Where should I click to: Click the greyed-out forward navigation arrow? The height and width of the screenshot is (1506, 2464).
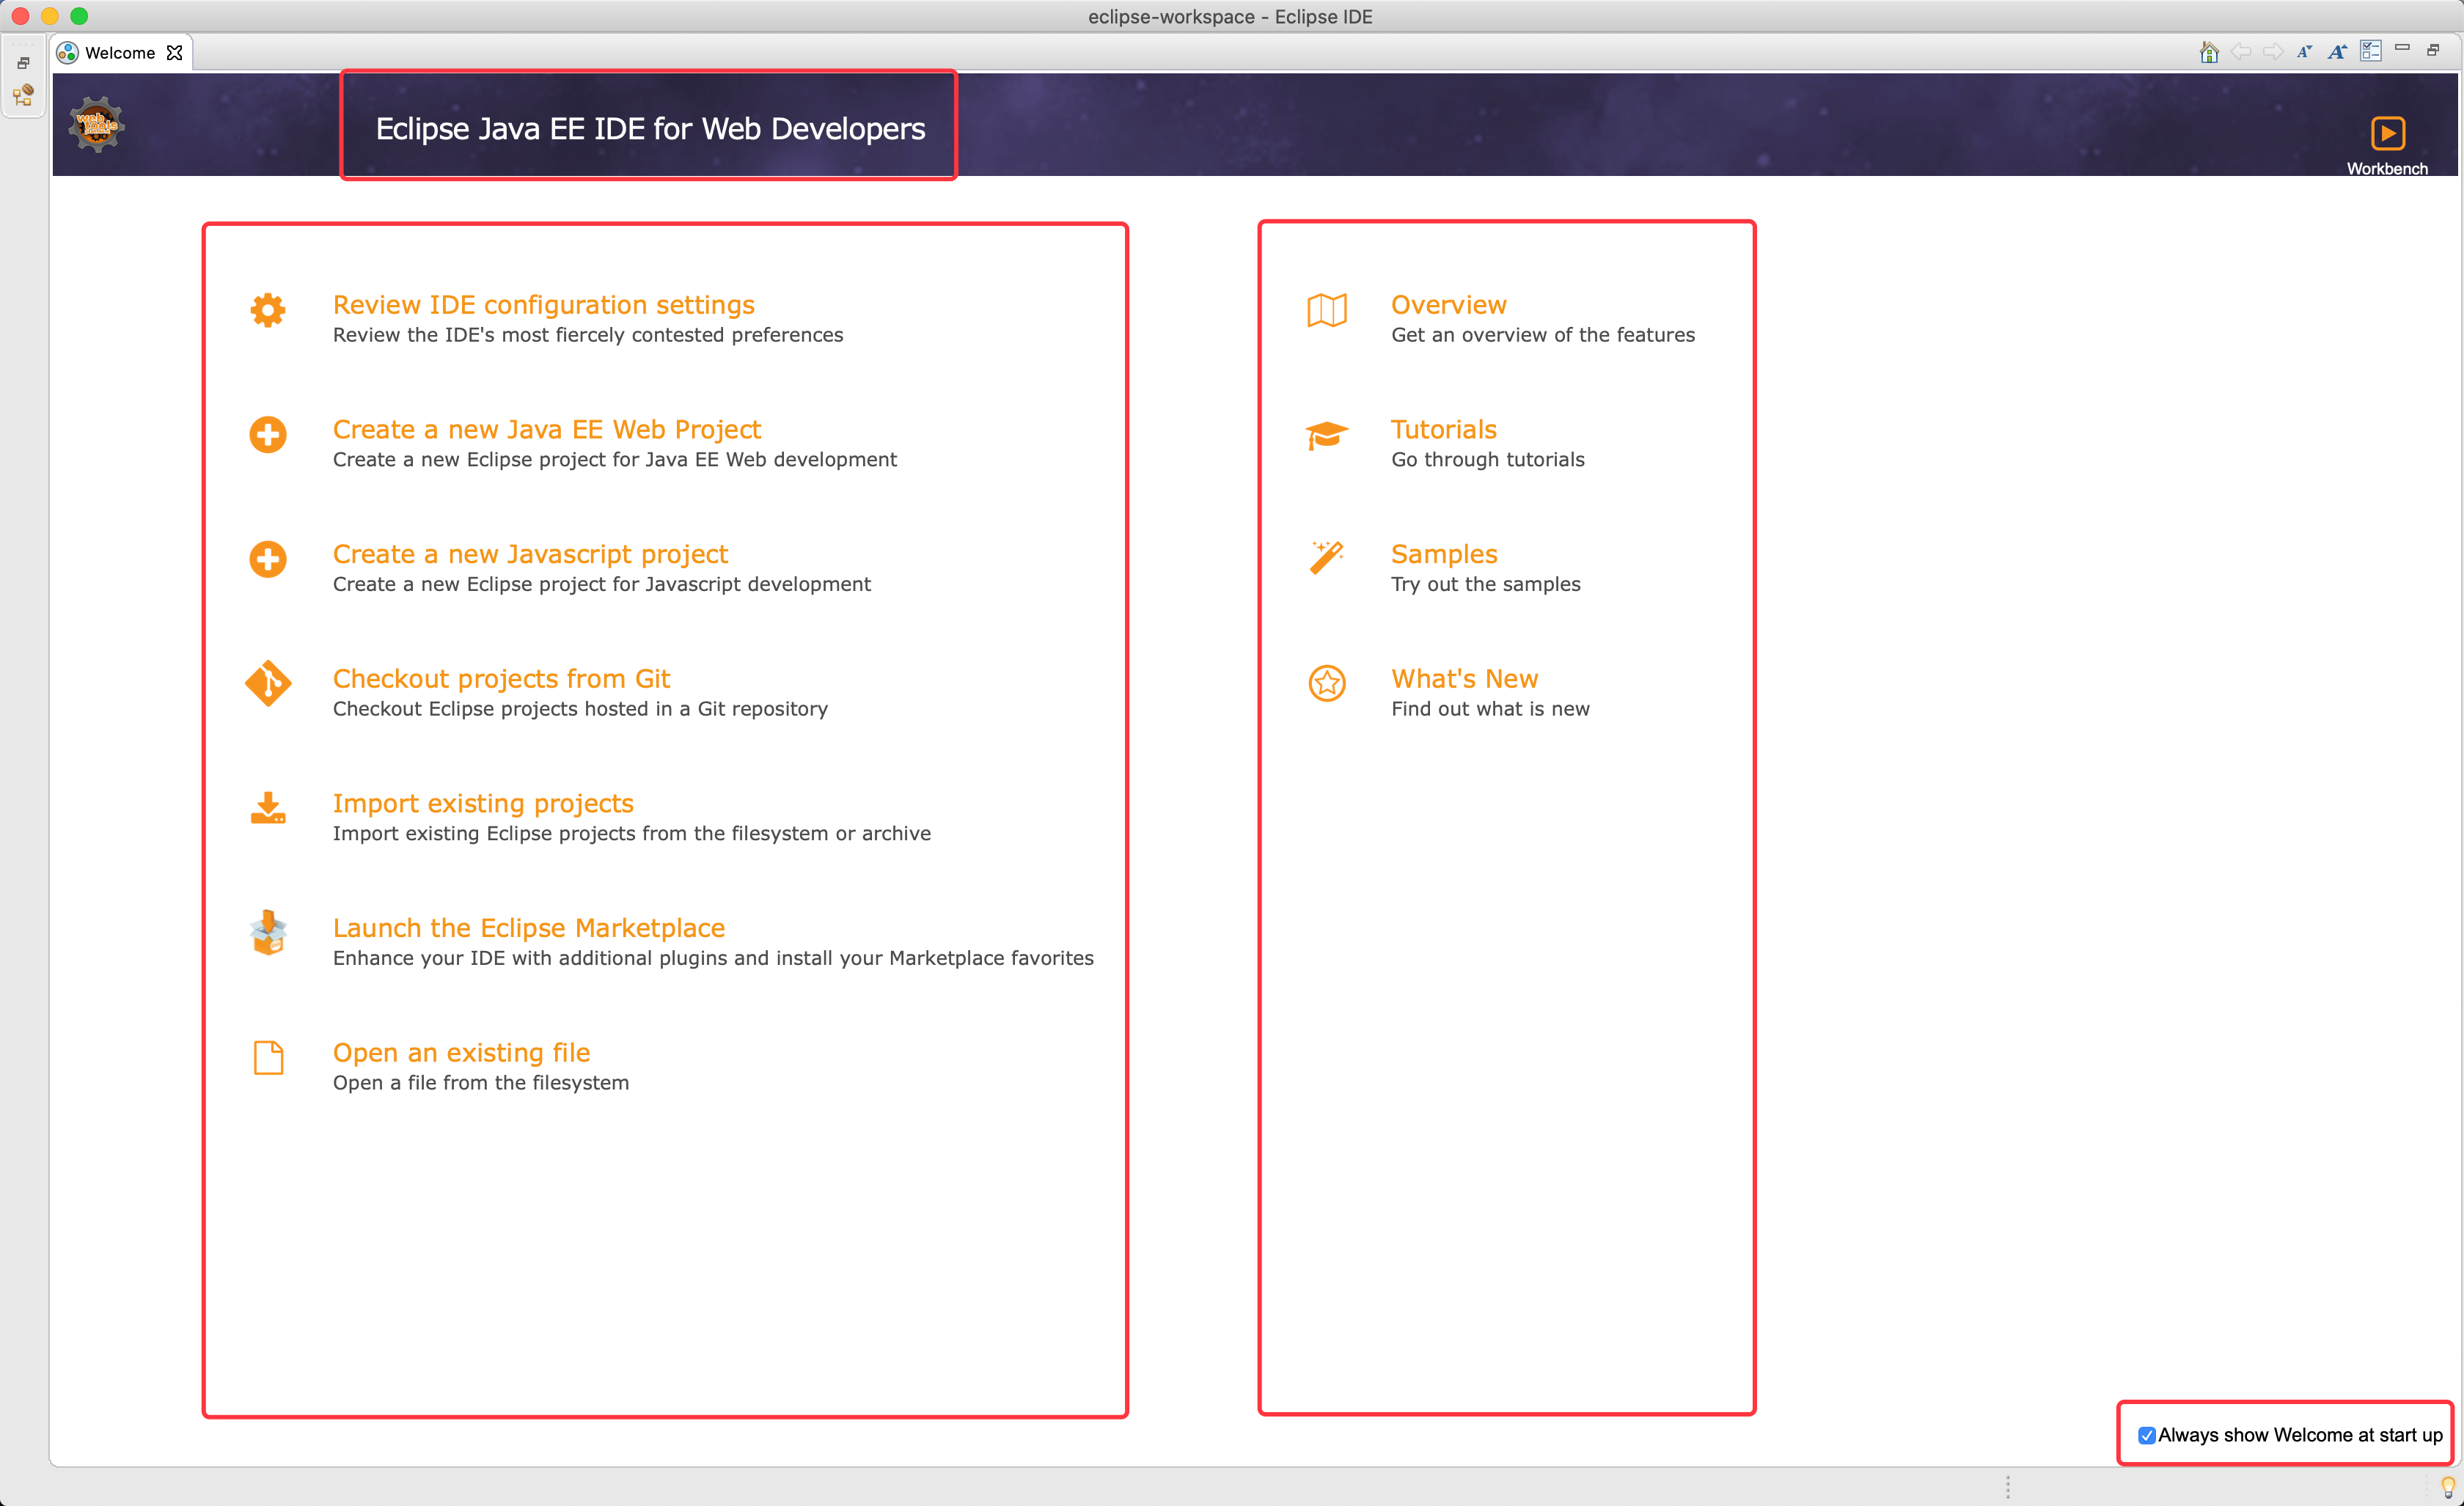[2273, 52]
